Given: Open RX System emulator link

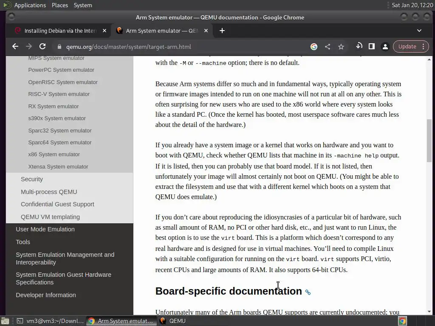Looking at the screenshot, I should (x=53, y=106).
